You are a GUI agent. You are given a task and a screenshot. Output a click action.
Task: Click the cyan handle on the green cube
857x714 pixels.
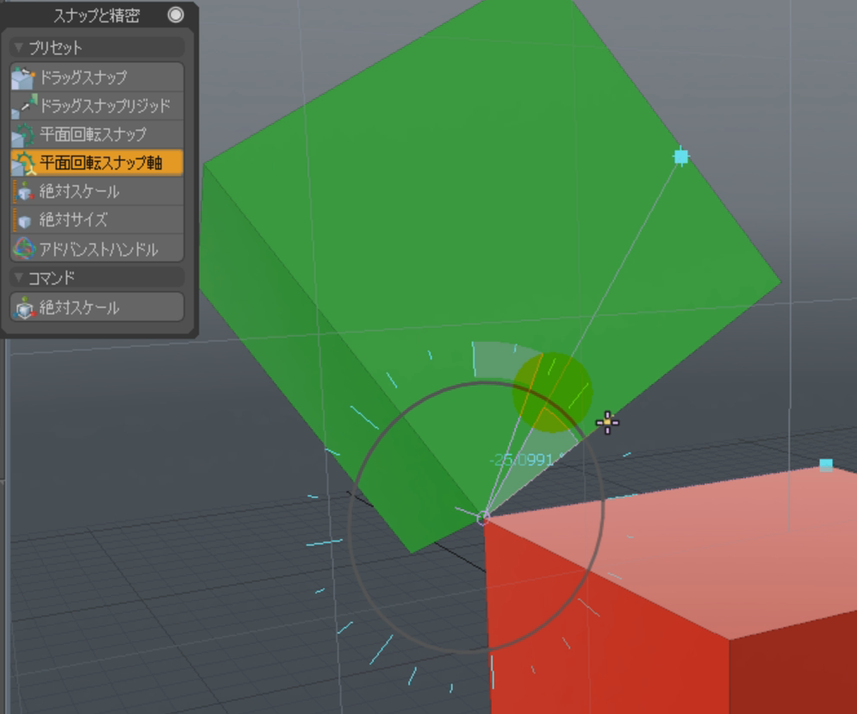pyautogui.click(x=681, y=157)
